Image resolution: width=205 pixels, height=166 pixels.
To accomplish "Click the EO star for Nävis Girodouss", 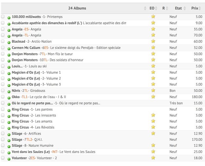I will [x=153, y=90].
